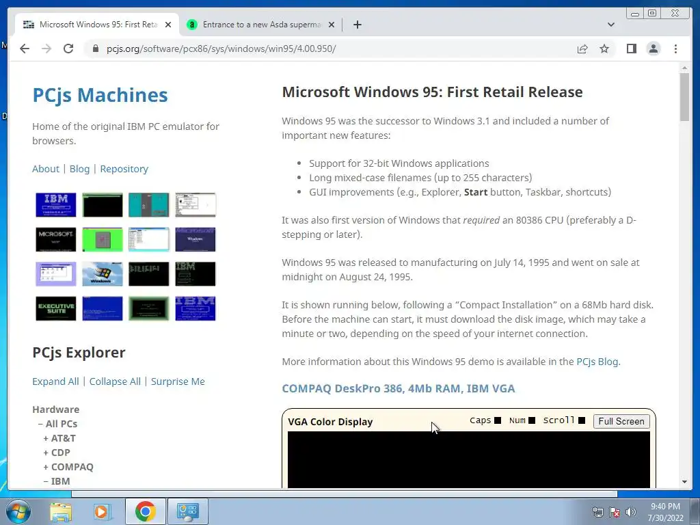Open the volume speaker tray icon
This screenshot has width=700, height=525.
[x=631, y=512]
